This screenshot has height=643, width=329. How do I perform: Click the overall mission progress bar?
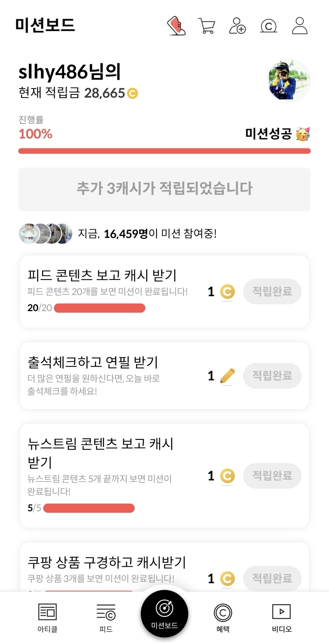[164, 151]
